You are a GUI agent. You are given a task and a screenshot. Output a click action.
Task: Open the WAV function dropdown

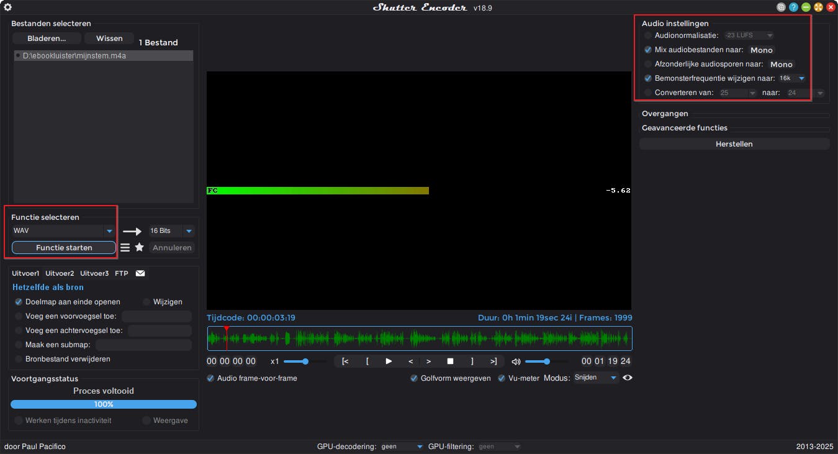pos(63,230)
